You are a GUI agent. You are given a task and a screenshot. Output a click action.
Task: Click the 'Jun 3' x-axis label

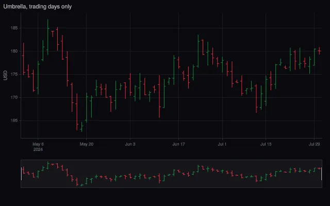coord(130,144)
